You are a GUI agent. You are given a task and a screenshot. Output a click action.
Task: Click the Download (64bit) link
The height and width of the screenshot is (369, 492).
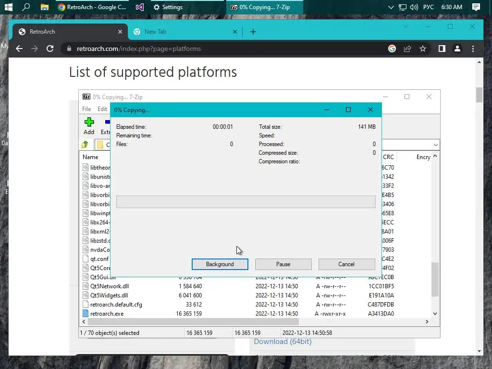point(283,342)
